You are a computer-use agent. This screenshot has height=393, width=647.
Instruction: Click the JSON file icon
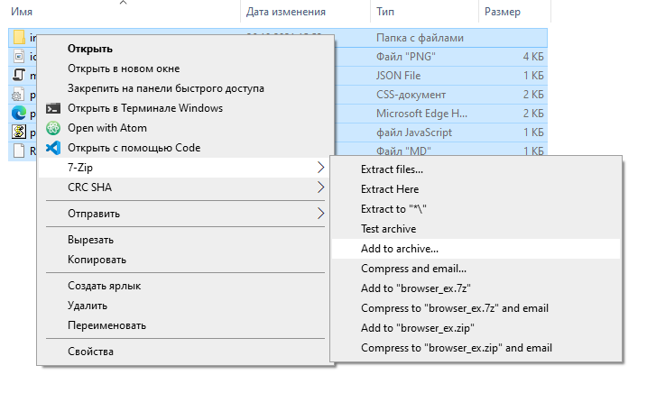(x=18, y=76)
